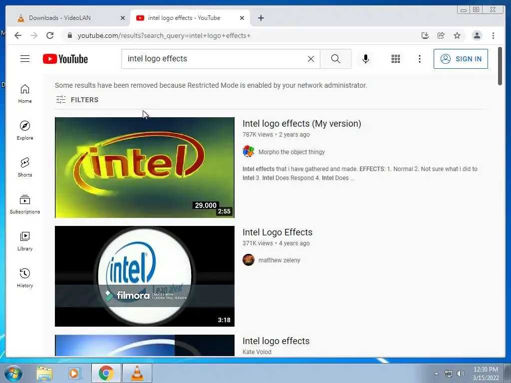The width and height of the screenshot is (511, 383).
Task: Visit the Kate Volod channel name
Action: point(257,352)
